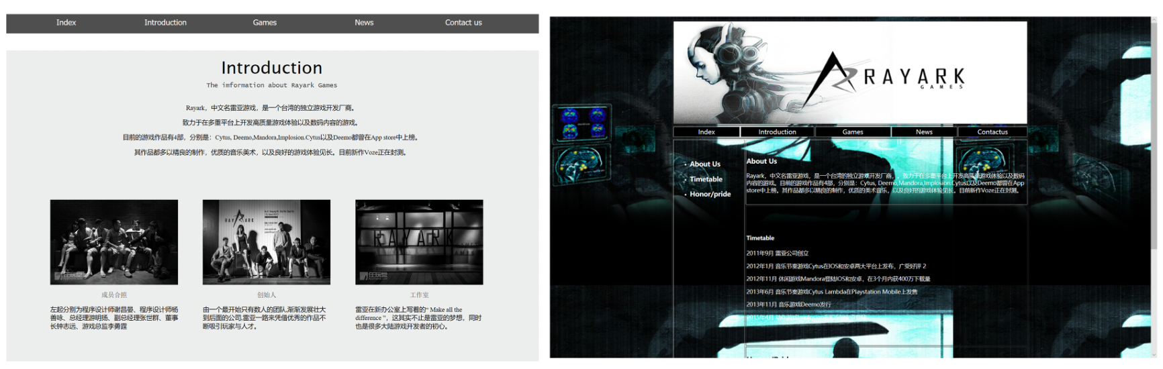Open Contactus tab in the dark site
This screenshot has height=369, width=1163.
coord(992,132)
